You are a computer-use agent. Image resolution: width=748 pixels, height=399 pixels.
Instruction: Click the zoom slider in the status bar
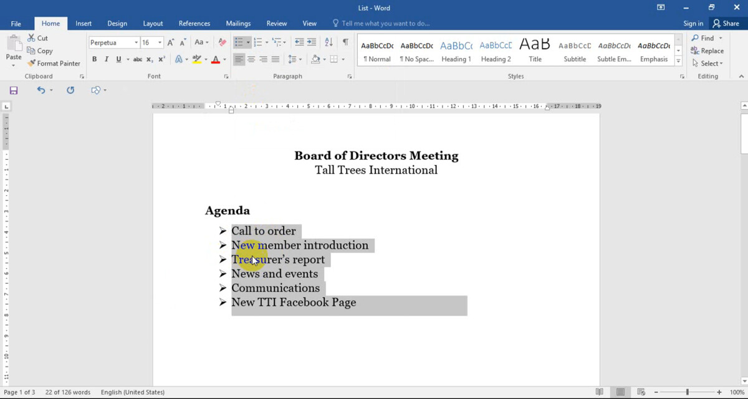point(688,392)
